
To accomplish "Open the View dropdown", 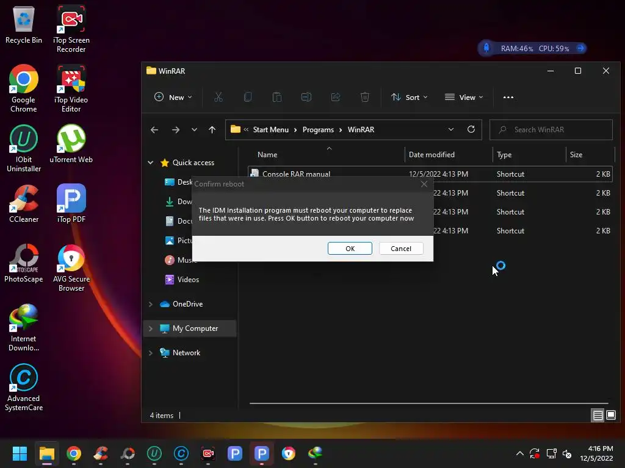I will coord(464,97).
